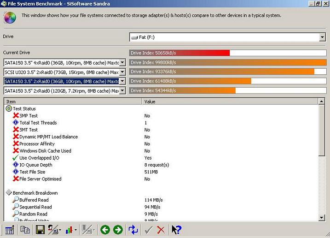The image size is (330, 238).
Task: Click the 94 MB/s value
Action: tap(152, 207)
